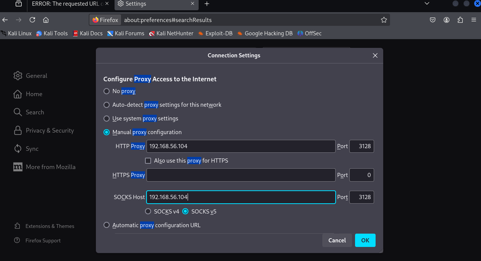This screenshot has width=481, height=261.
Task: Open the Pocket save icon
Action: 433,20
